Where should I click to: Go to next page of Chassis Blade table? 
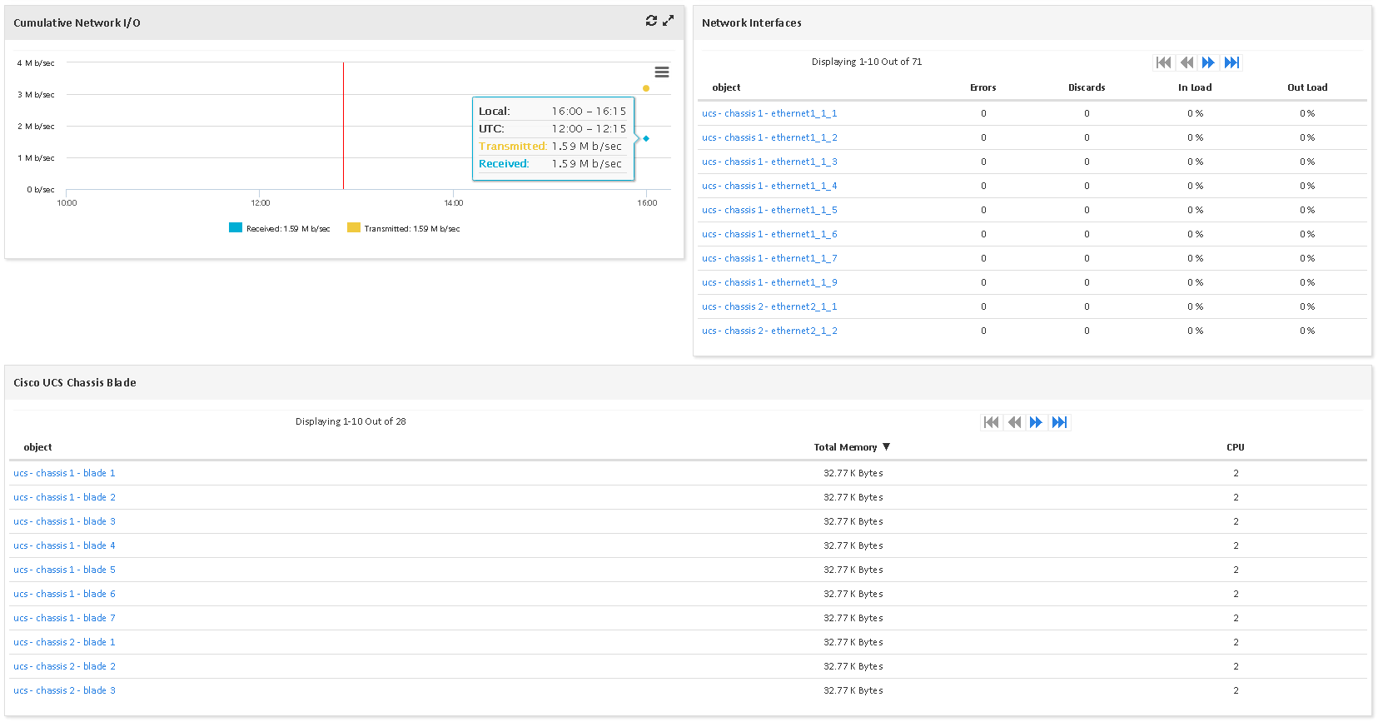1036,422
